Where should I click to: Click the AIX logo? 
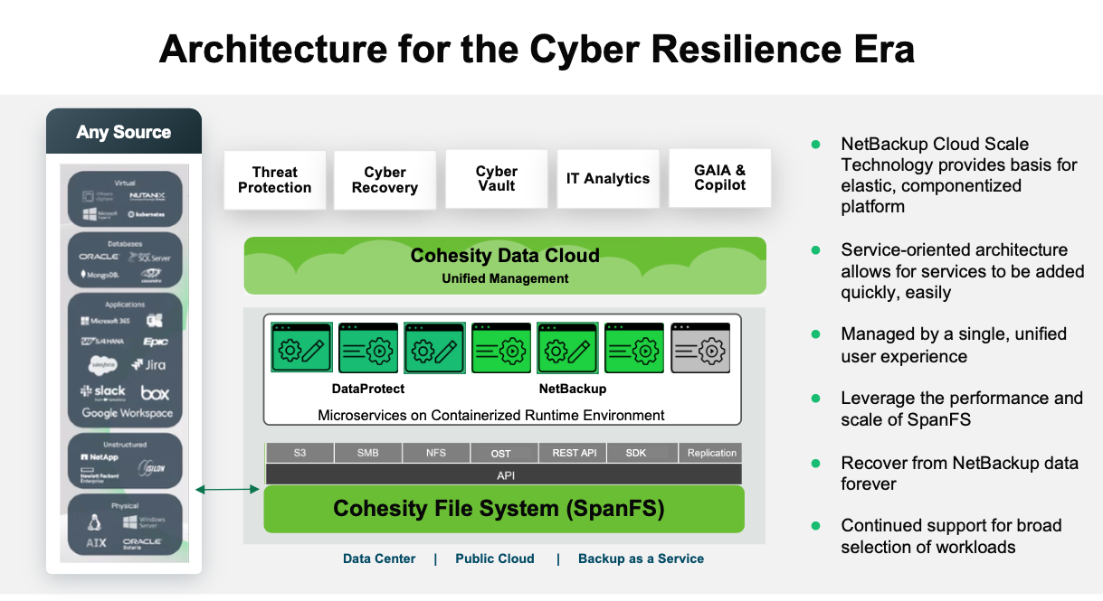pyautogui.click(x=96, y=543)
